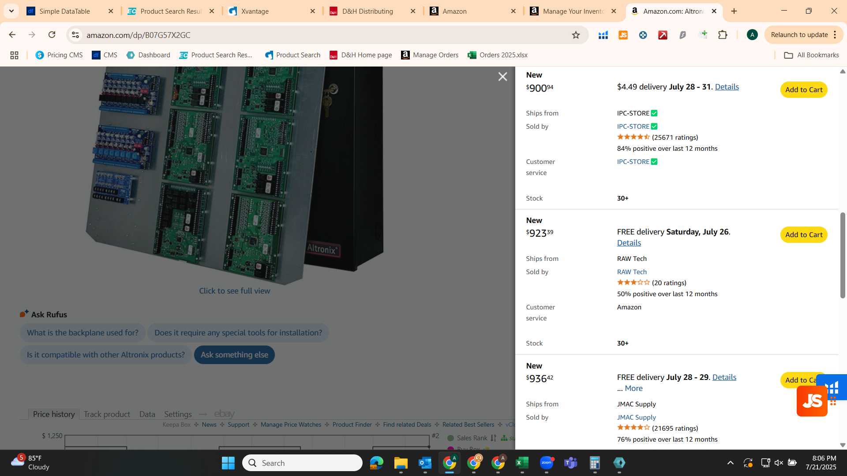This screenshot has width=847, height=476.
Task: Reload the Amazon page
Action: [52, 35]
